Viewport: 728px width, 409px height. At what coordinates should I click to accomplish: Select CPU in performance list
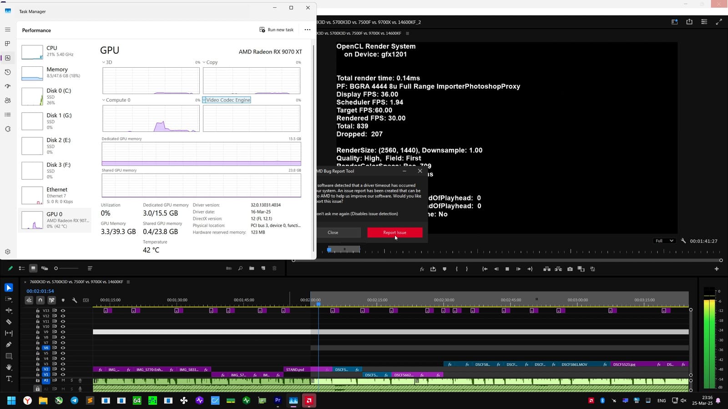(x=55, y=51)
